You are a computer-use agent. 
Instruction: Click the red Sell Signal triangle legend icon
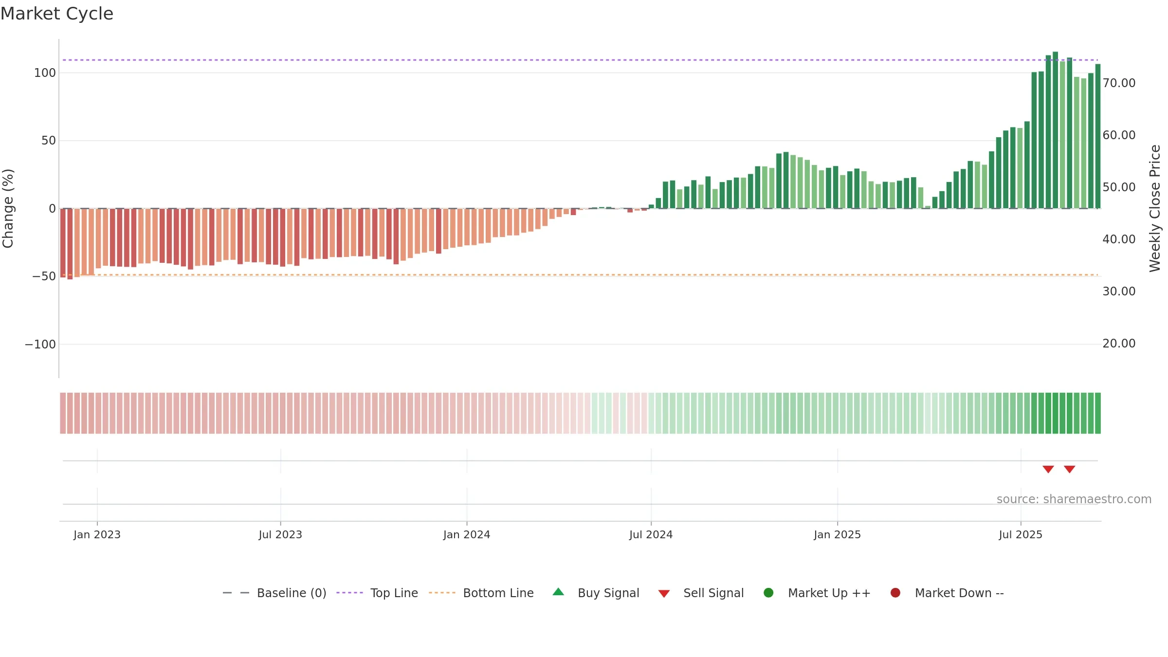pos(664,594)
